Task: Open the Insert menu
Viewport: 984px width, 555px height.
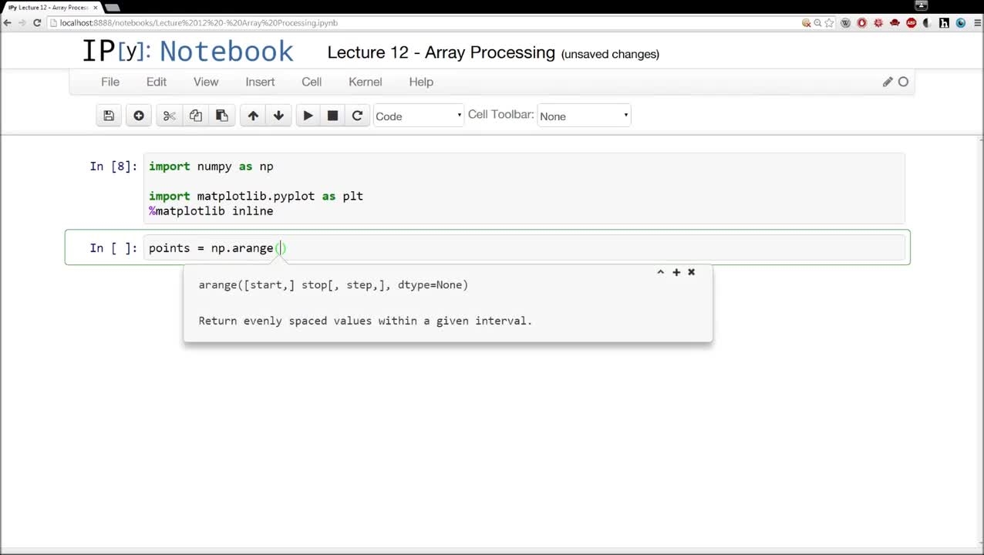Action: 260,82
